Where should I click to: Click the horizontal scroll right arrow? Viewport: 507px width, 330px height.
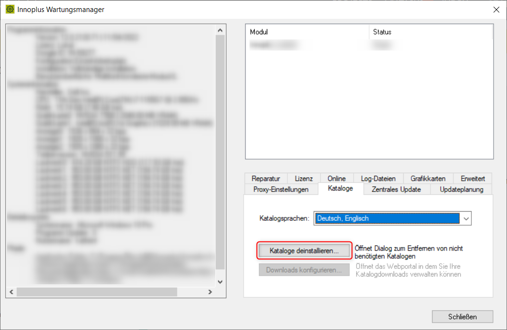point(210,292)
